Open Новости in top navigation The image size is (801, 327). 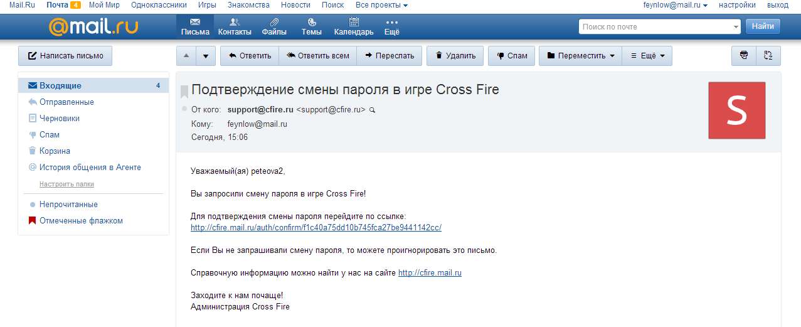click(295, 5)
